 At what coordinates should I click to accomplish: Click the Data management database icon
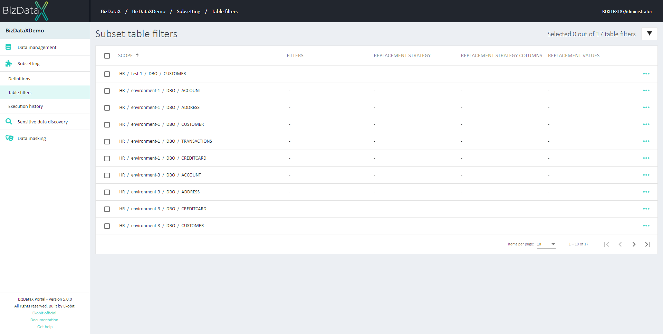tap(9, 47)
